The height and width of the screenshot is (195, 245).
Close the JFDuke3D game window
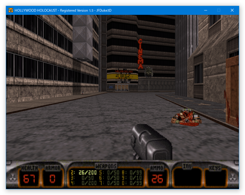[x=232, y=10]
